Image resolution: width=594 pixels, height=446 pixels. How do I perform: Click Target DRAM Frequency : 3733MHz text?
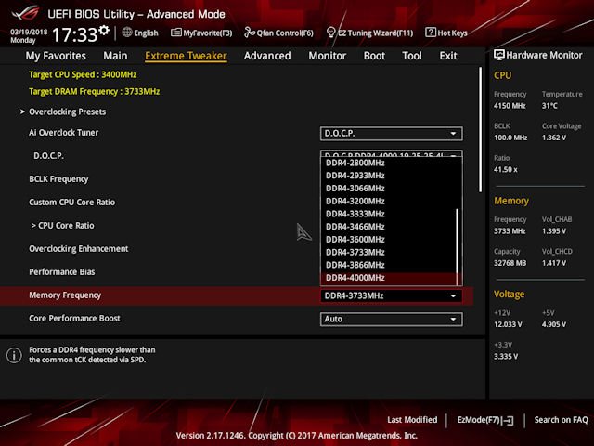(x=94, y=92)
